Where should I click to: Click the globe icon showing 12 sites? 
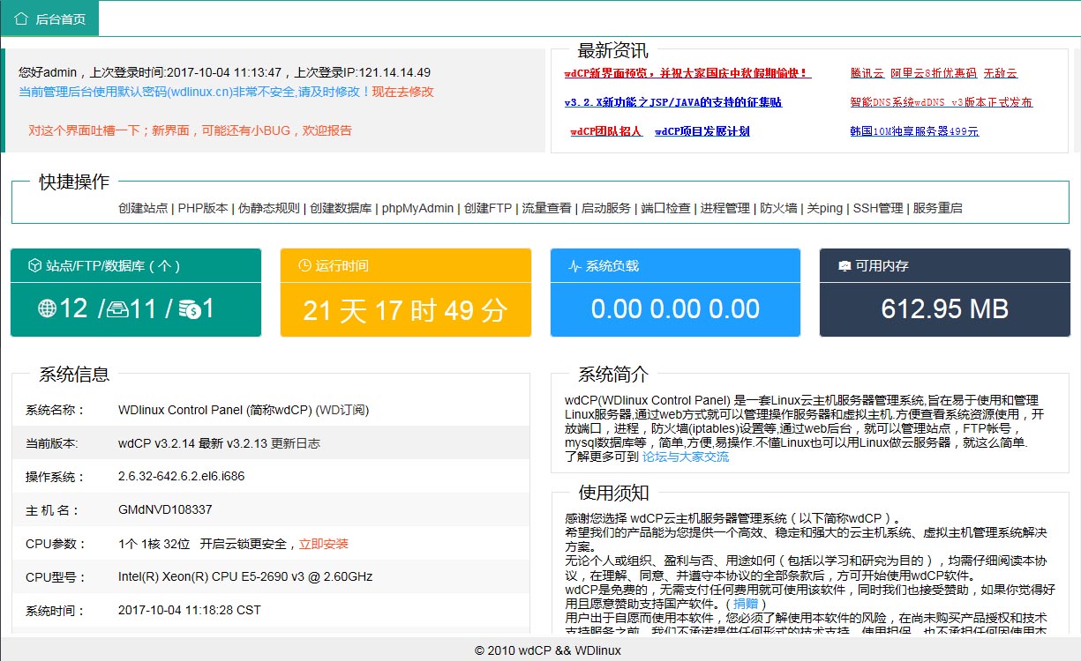tap(48, 308)
